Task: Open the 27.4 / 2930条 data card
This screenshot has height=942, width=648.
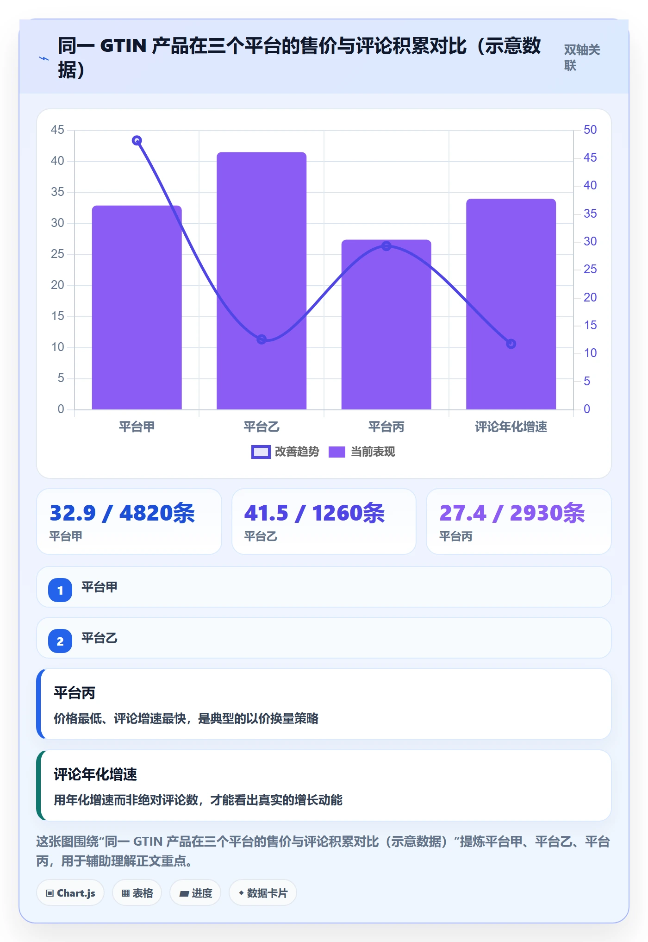Action: pyautogui.click(x=519, y=521)
